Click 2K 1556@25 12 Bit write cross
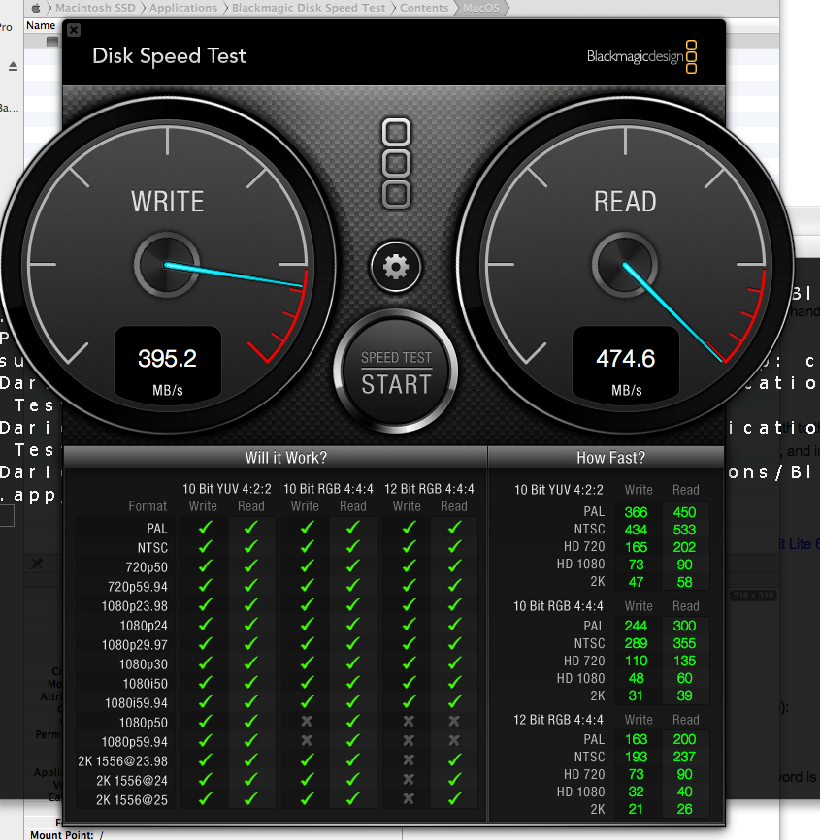Viewport: 820px width, 840px height. click(409, 798)
